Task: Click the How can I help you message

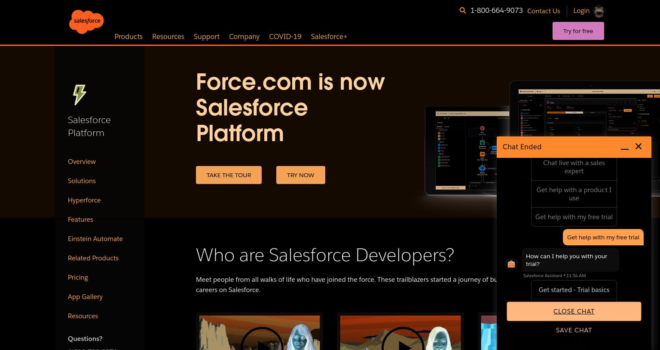Action: tap(570, 260)
